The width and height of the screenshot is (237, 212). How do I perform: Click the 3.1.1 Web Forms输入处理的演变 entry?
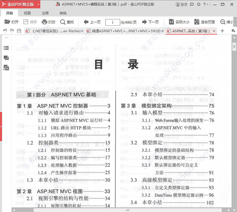click(x=178, y=120)
